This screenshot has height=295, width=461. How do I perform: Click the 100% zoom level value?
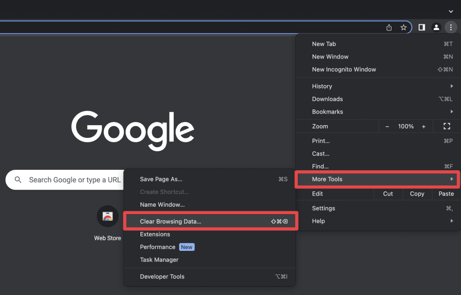click(406, 127)
